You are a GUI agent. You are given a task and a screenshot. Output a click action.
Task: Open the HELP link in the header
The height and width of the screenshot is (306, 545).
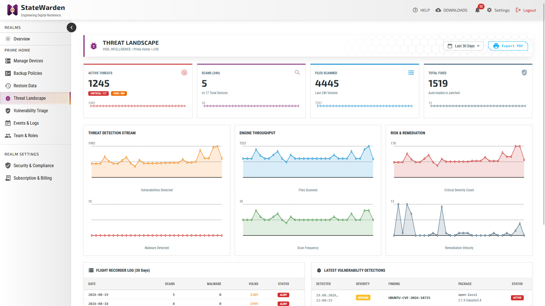(421, 10)
